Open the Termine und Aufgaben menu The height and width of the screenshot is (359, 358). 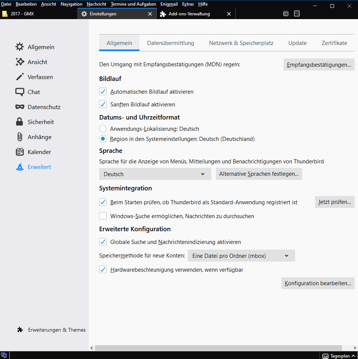(x=133, y=4)
